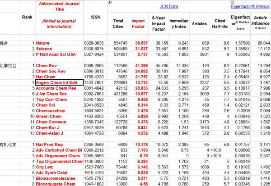Open the Nat Prod Rep journal link
The height and width of the screenshot is (186, 271).
pos(49,145)
